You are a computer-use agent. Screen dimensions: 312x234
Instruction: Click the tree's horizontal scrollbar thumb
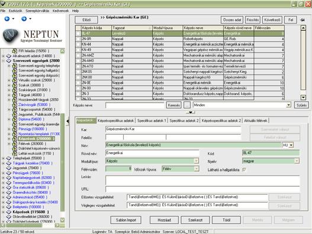click(x=24, y=225)
